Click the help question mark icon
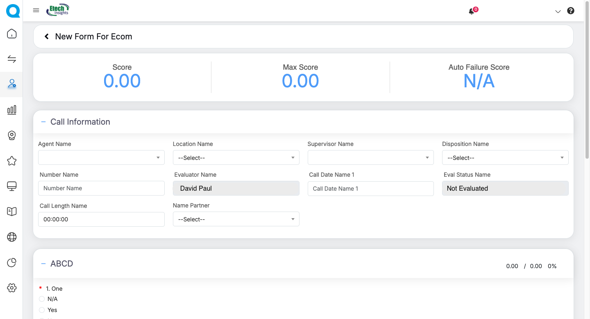The image size is (590, 319). click(570, 11)
